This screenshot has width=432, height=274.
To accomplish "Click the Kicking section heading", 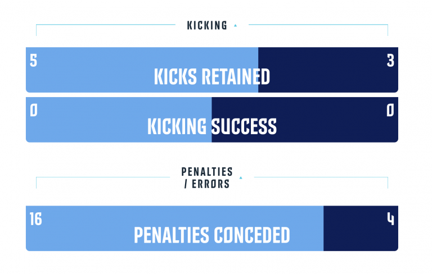I will tap(207, 26).
